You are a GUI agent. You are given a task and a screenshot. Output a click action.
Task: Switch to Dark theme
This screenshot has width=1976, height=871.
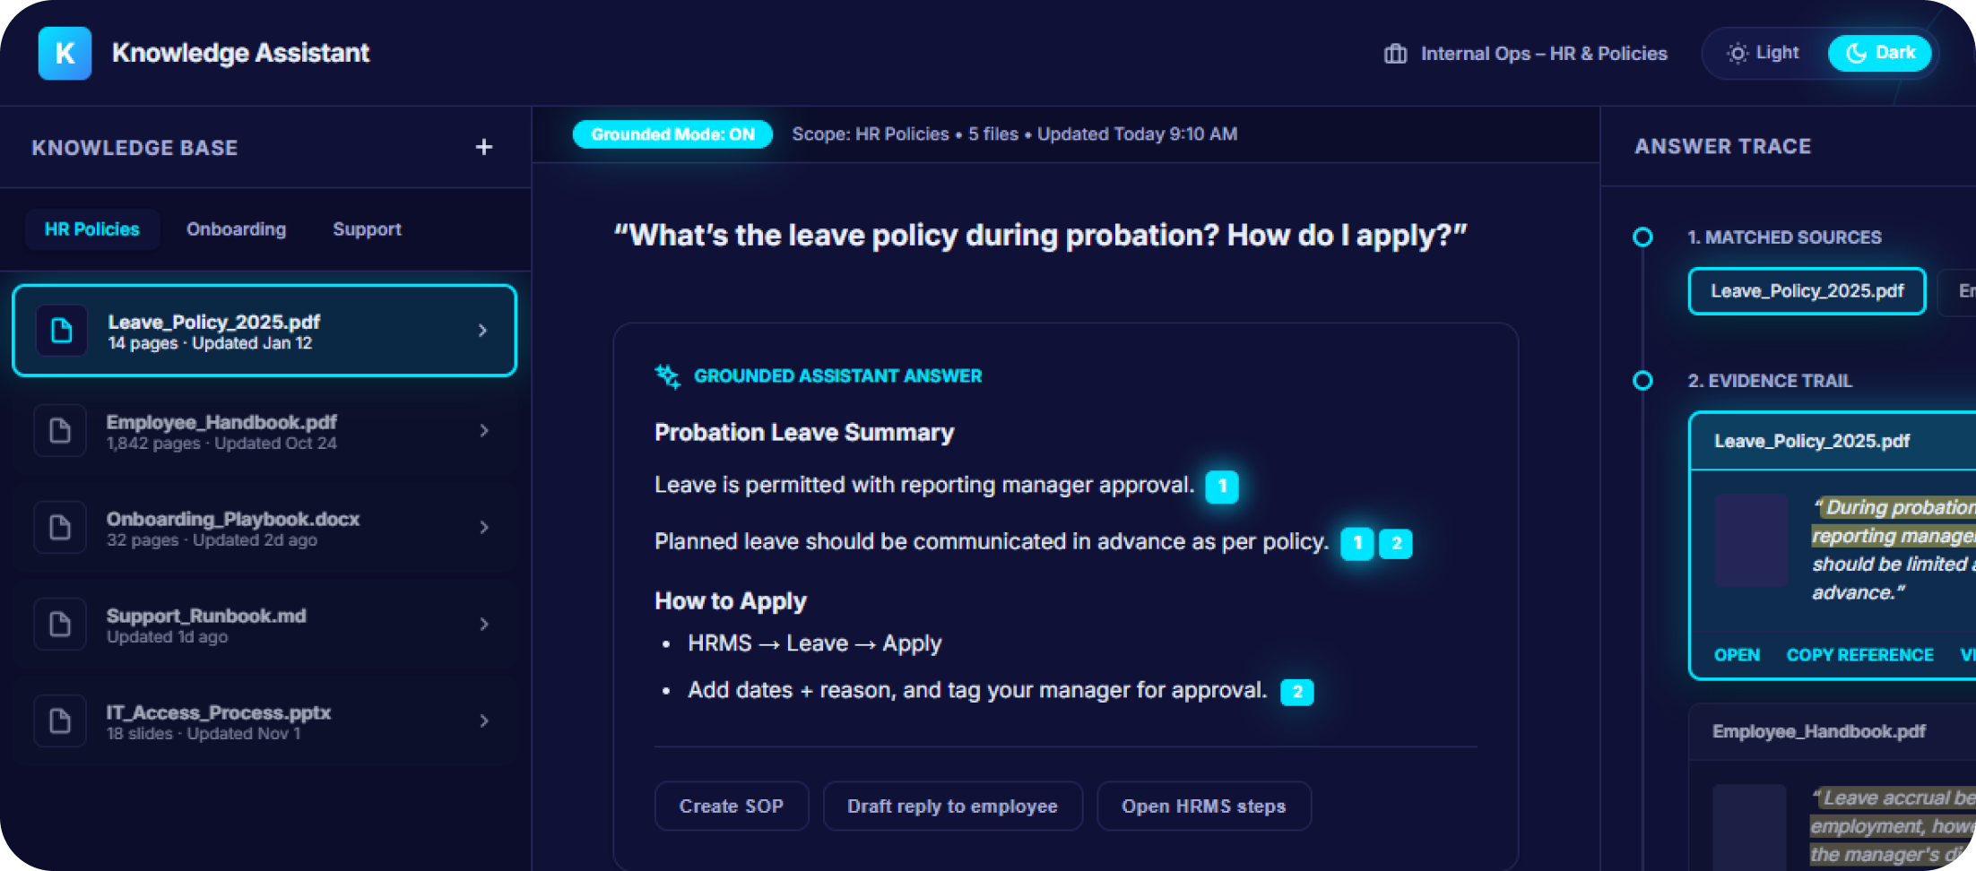1881,53
